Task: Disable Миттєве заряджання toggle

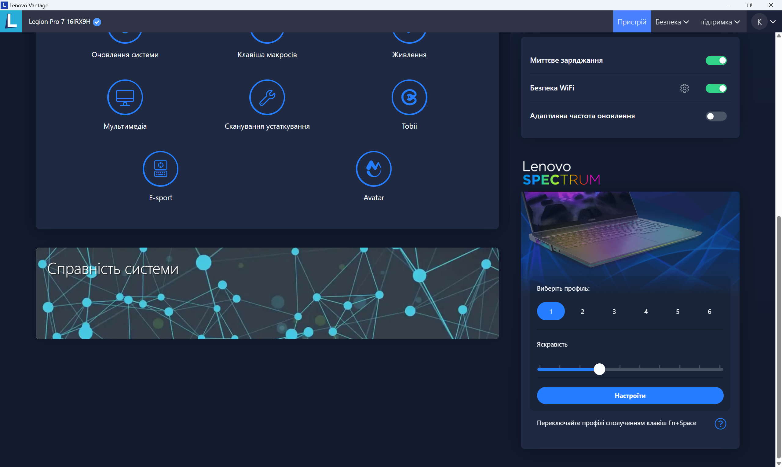Action: [x=716, y=61]
